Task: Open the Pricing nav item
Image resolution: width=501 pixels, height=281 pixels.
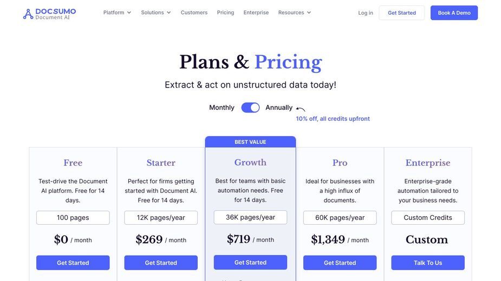Action: (225, 12)
